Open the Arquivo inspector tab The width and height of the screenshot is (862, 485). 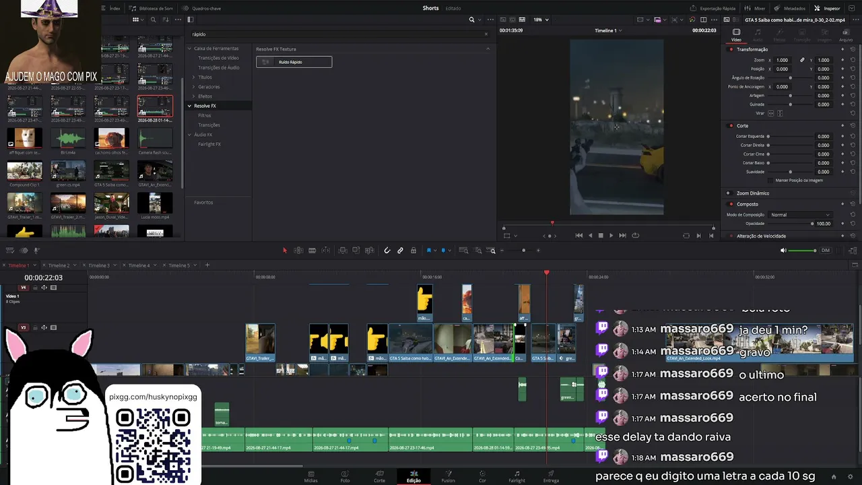click(846, 35)
